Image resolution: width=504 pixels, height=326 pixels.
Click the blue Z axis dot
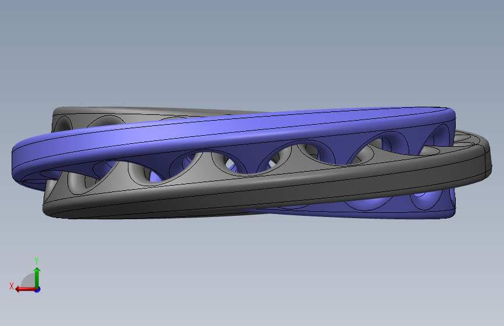pos(38,289)
